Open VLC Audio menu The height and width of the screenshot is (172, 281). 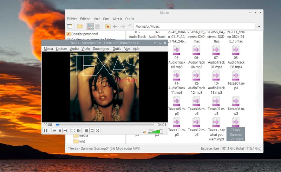pyautogui.click(x=74, y=49)
